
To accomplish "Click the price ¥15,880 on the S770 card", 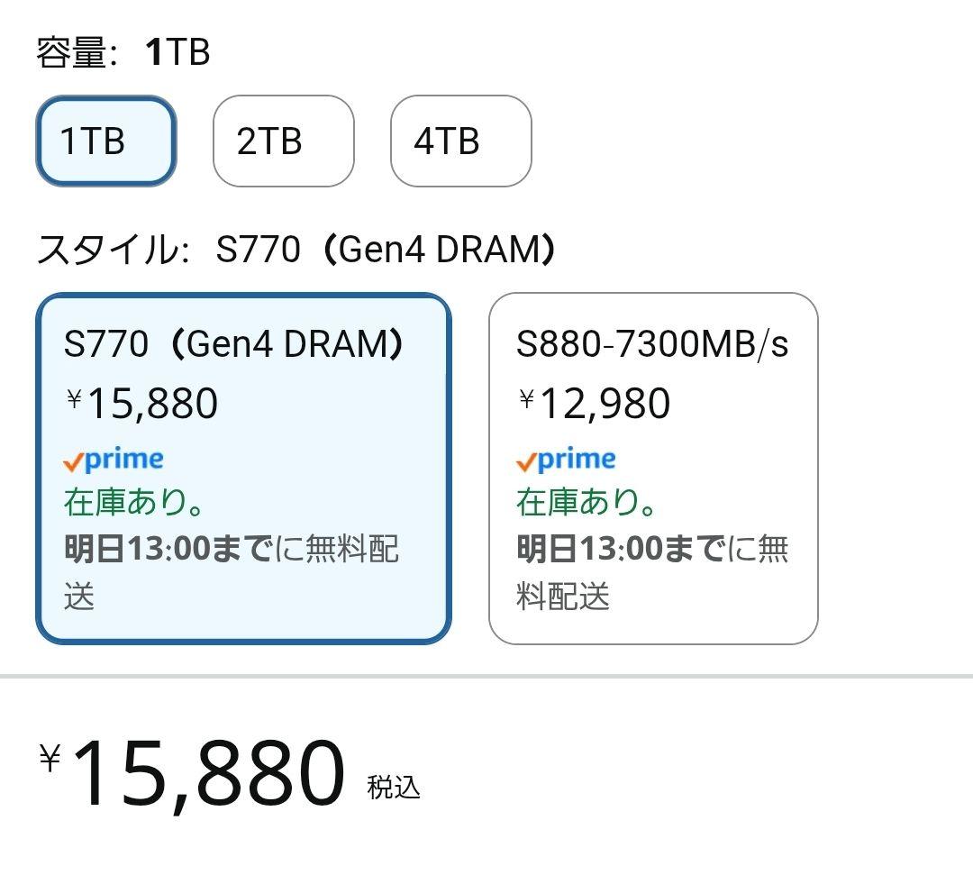I will point(141,404).
